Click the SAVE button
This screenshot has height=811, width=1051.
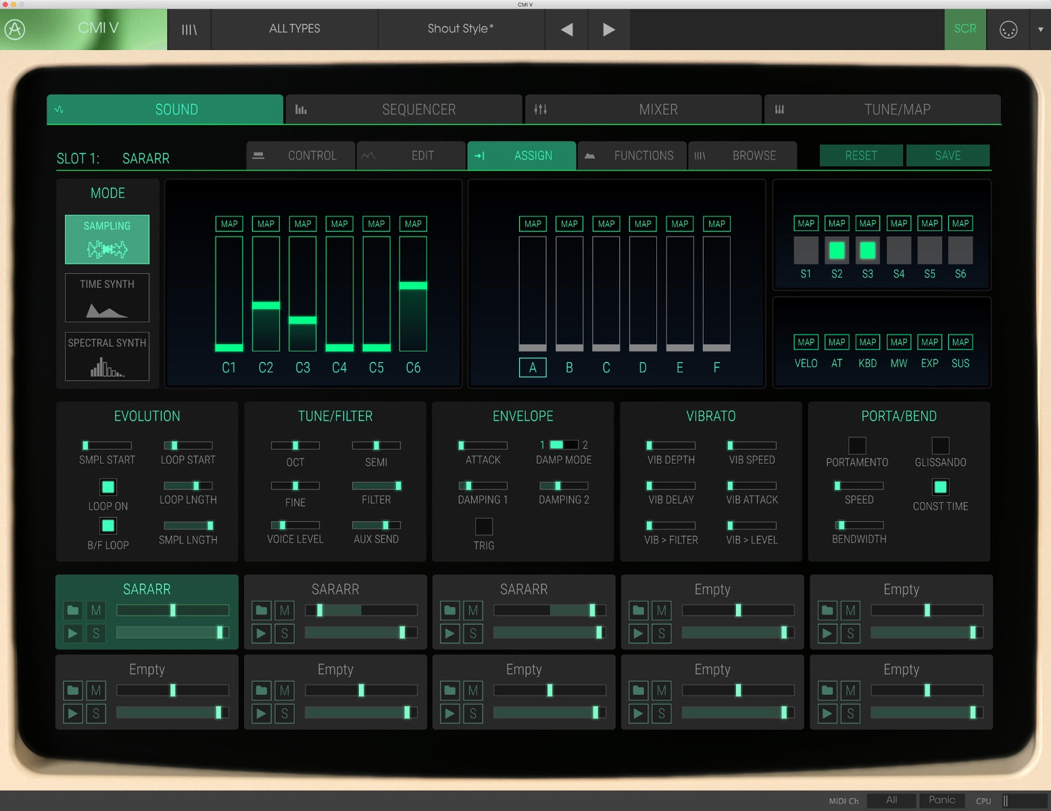point(948,155)
